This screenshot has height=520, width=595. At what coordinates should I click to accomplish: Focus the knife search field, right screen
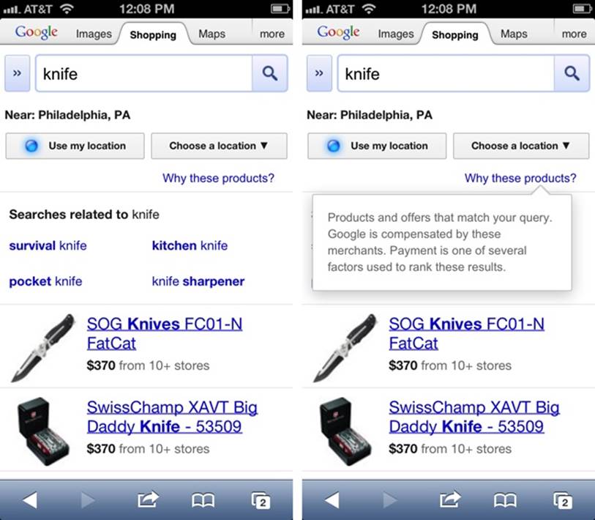pos(446,73)
